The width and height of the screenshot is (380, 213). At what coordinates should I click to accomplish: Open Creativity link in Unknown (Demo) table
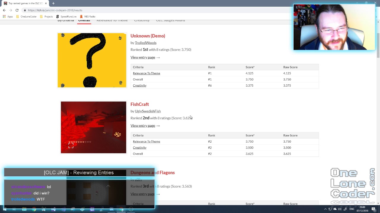[140, 85]
